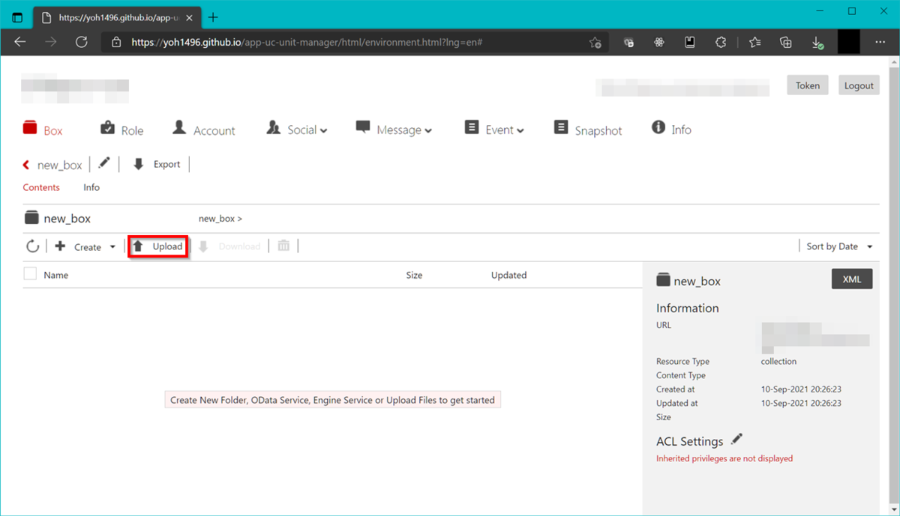This screenshot has height=516, width=900.
Task: Open the Box section icon
Action: click(30, 127)
